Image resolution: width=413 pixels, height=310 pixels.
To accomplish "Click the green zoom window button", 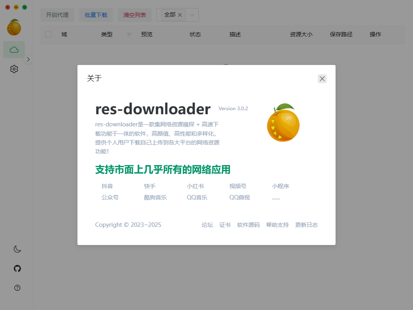I will pyautogui.click(x=25, y=7).
